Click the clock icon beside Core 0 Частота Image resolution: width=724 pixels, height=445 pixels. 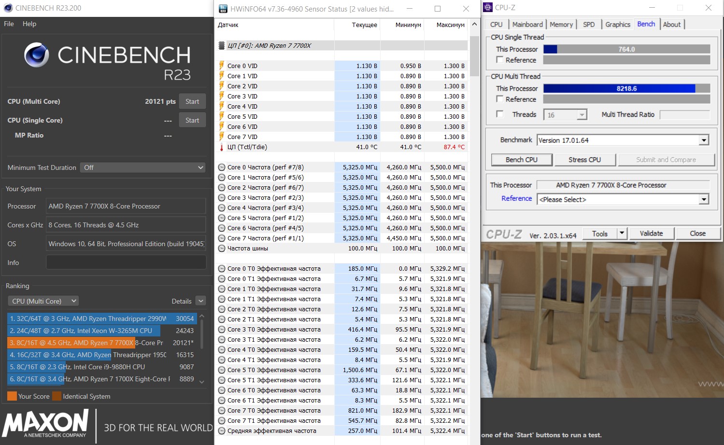[x=222, y=167]
